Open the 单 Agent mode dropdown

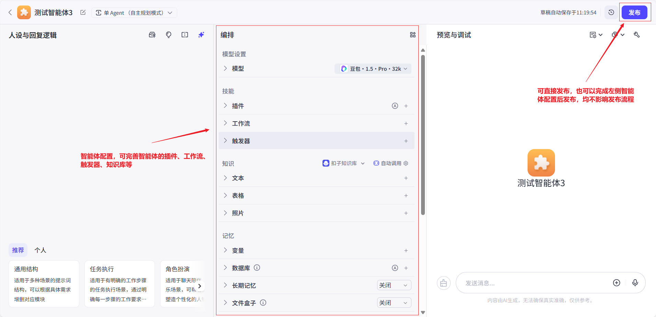click(x=134, y=13)
